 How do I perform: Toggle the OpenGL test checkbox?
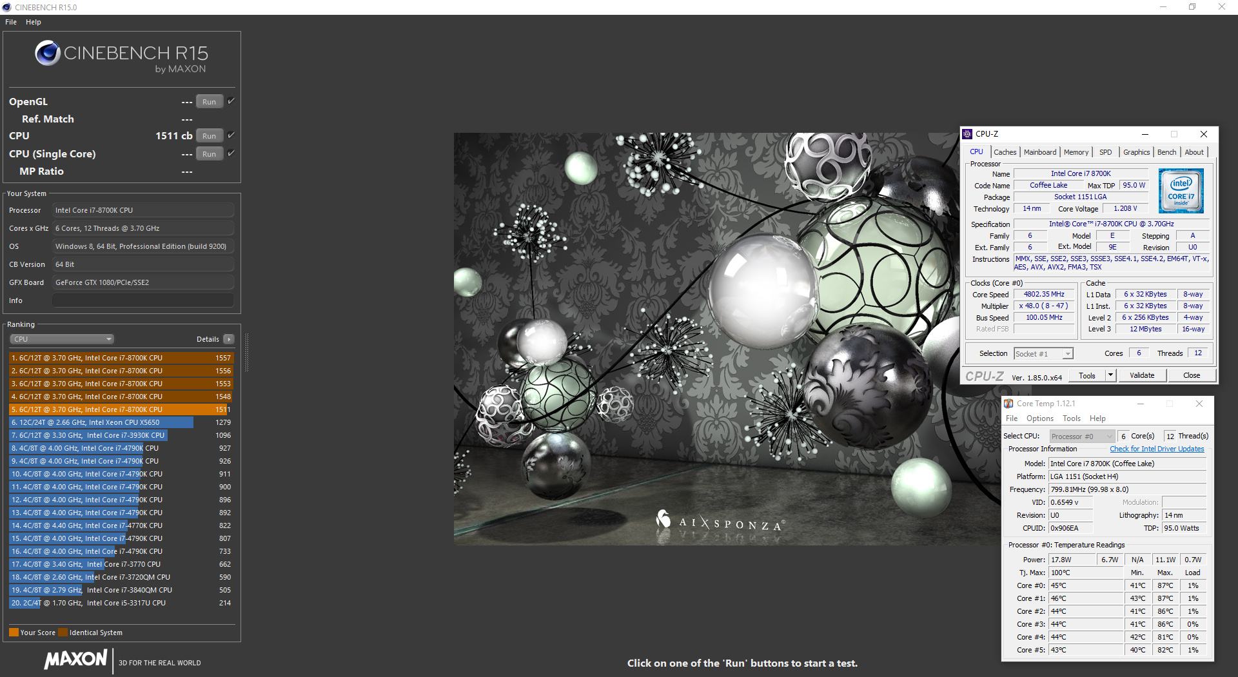231,101
